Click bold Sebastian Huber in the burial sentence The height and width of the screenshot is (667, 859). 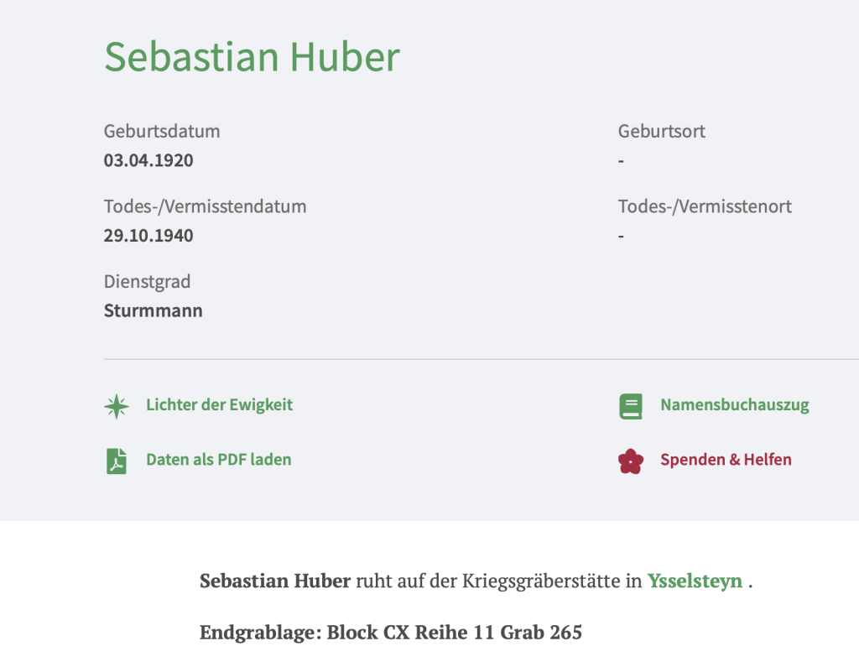[x=274, y=581]
